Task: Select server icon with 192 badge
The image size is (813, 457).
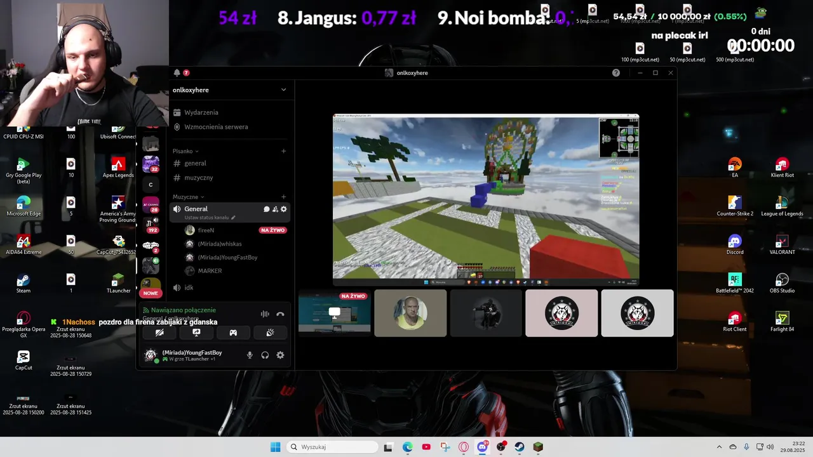Action: point(151,225)
